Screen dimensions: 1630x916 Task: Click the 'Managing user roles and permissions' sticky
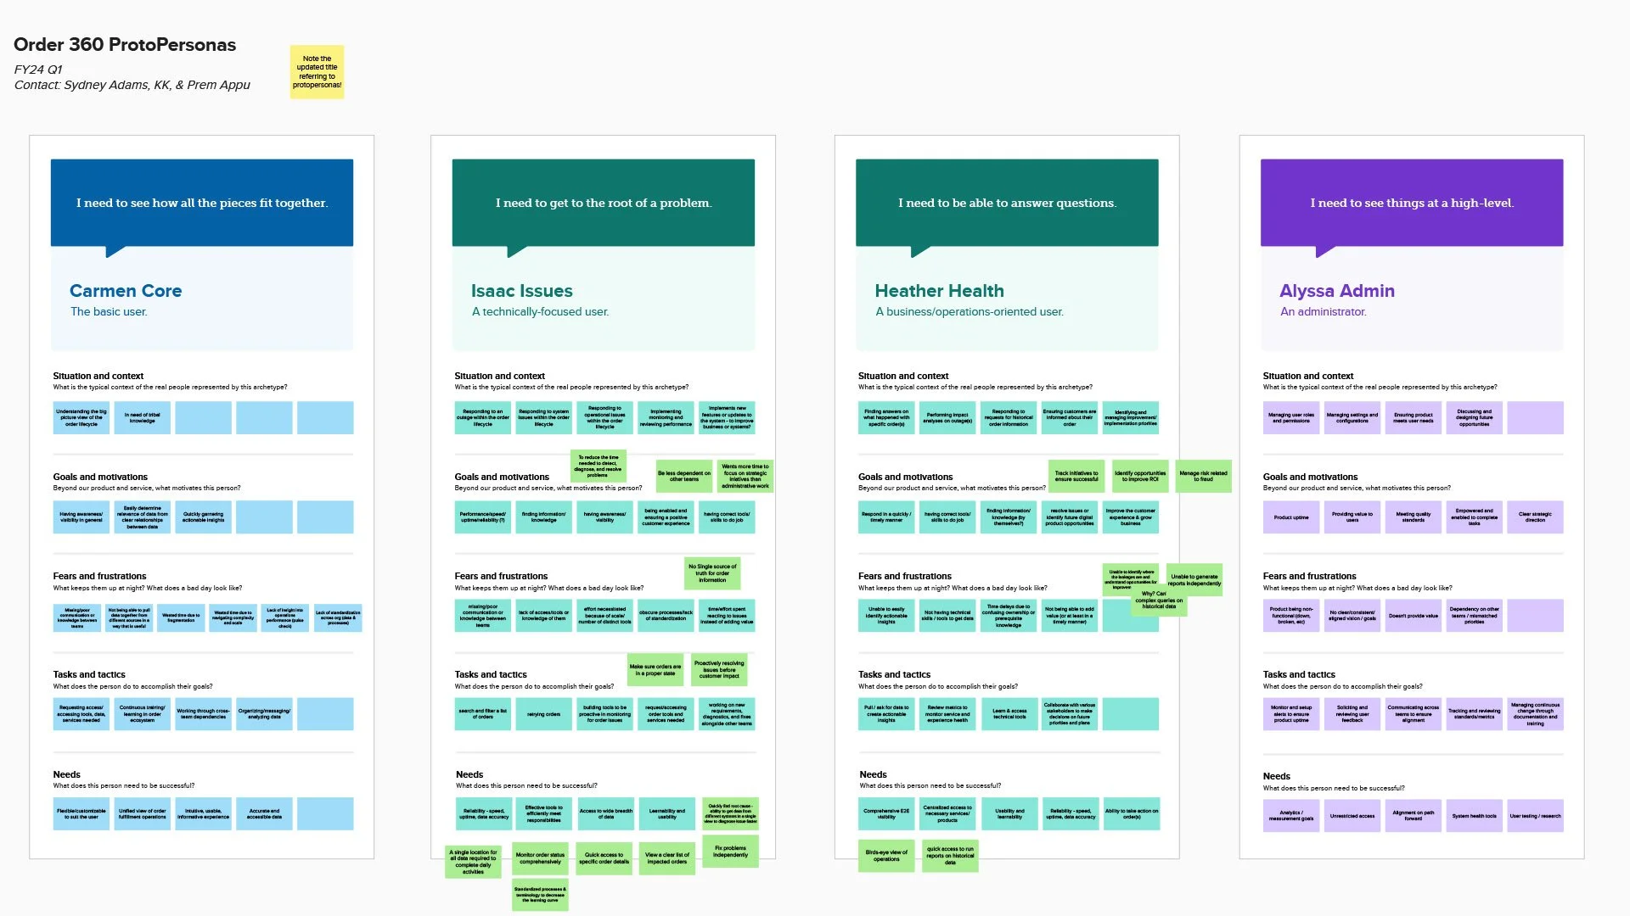click(1290, 418)
